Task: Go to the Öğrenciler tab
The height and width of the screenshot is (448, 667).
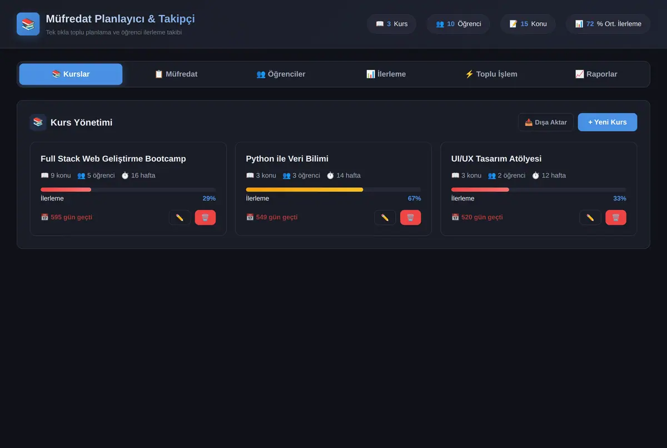Action: (x=281, y=74)
